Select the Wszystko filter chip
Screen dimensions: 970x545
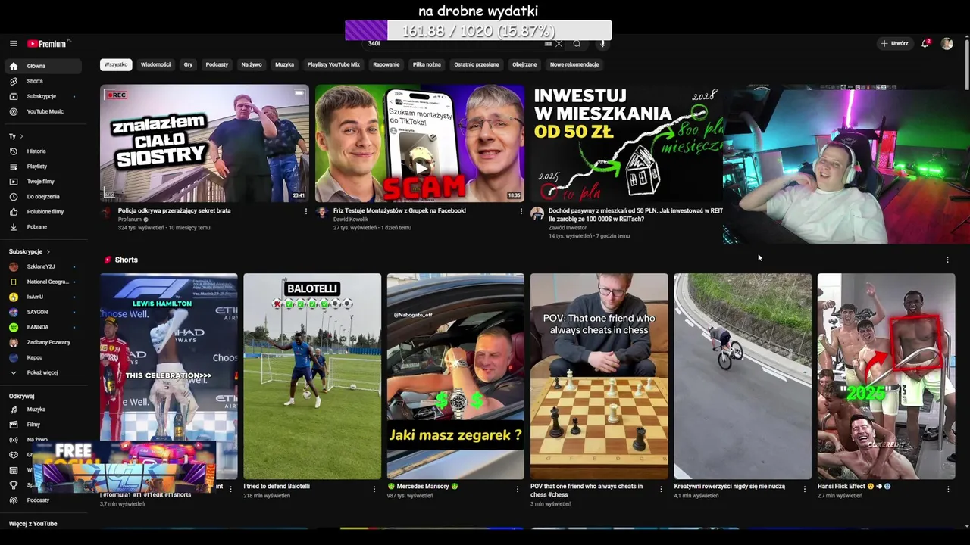[116, 64]
